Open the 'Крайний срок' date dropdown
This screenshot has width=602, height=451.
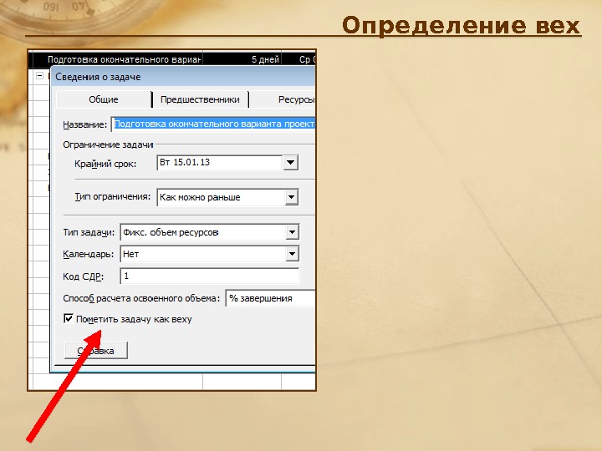click(x=291, y=163)
